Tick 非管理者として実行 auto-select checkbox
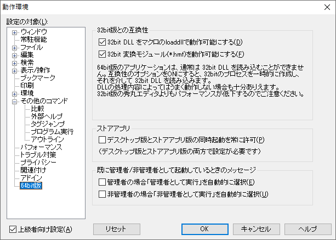The image size is (336, 240). [x=102, y=194]
